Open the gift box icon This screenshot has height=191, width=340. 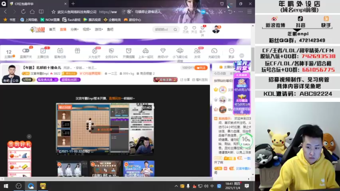(77, 51)
